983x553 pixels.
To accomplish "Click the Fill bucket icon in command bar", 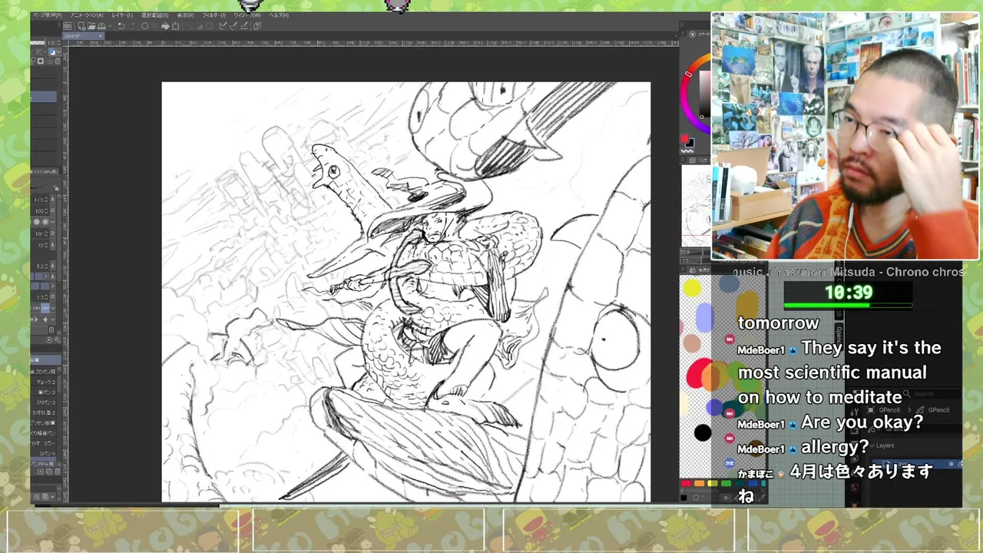I will [x=165, y=26].
